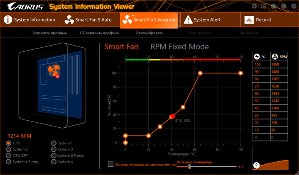Click the RPM curve preview thumbnail
Viewport: 299px width, 175px height.
click(x=271, y=158)
